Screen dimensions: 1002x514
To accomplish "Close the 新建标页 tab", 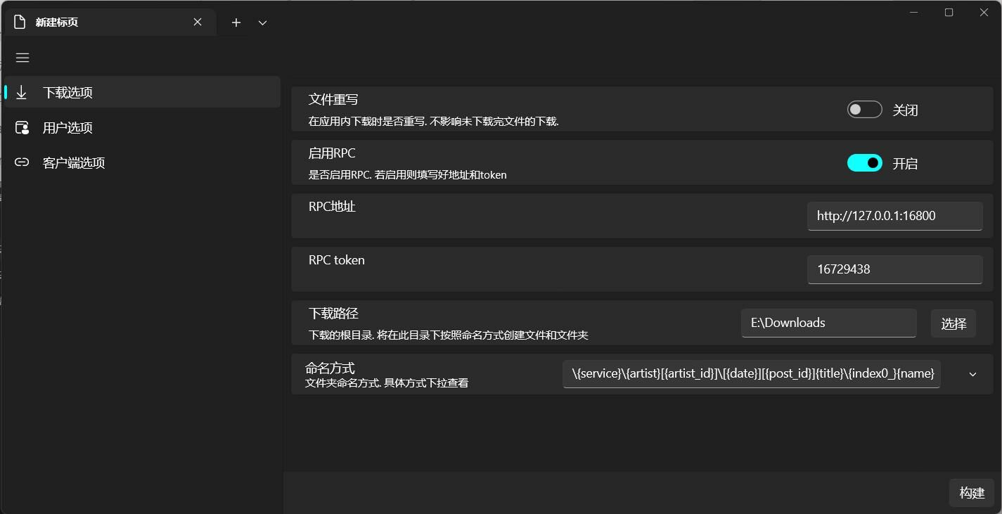I will point(198,23).
